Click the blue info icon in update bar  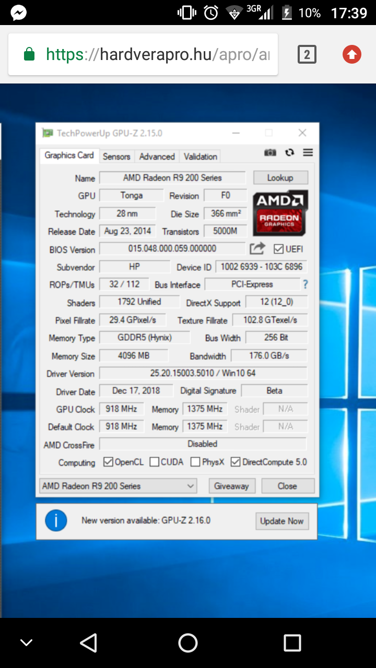pyautogui.click(x=56, y=520)
